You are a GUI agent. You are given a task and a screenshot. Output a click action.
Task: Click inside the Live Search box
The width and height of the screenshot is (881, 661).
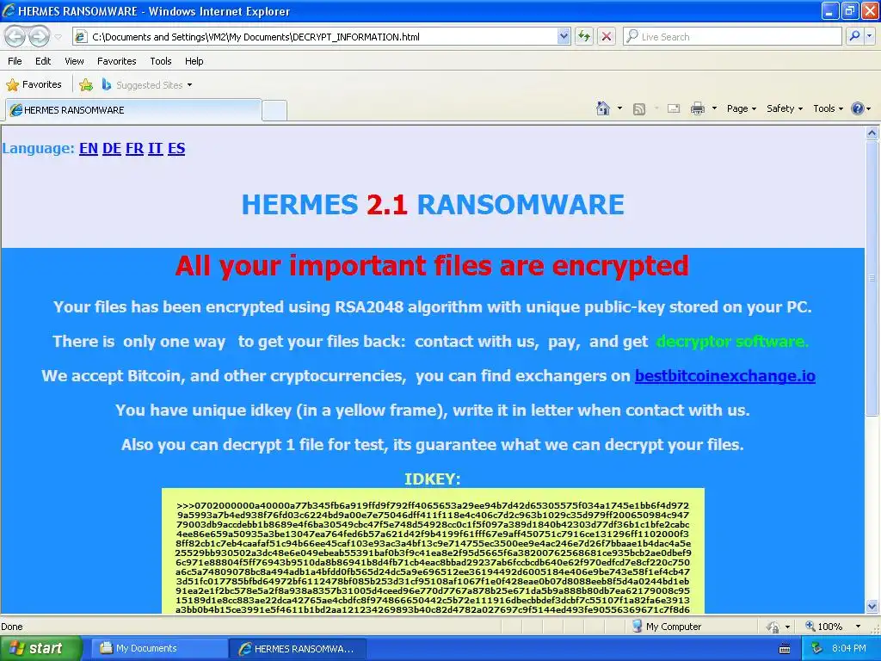click(732, 36)
